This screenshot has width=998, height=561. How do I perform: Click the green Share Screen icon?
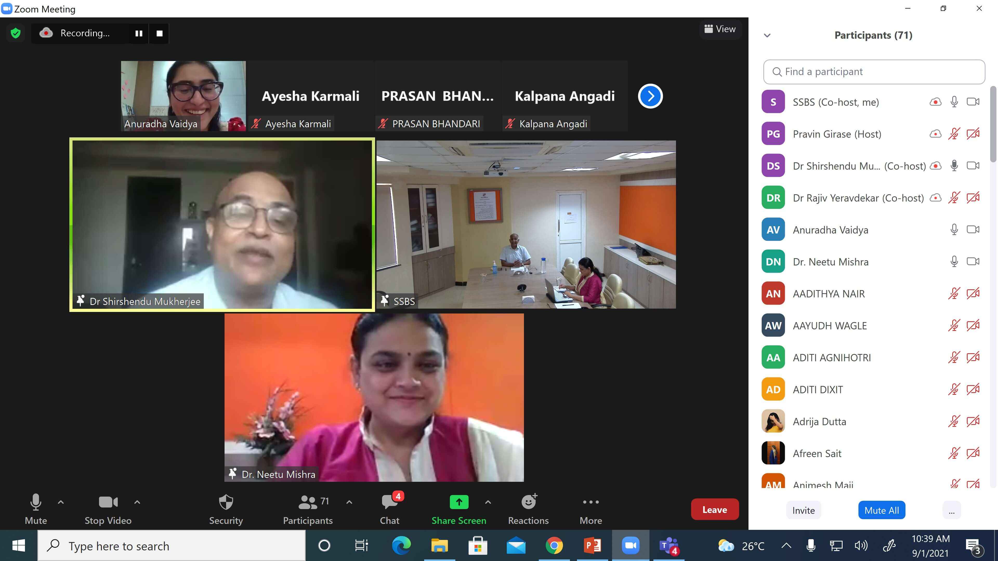point(459,502)
